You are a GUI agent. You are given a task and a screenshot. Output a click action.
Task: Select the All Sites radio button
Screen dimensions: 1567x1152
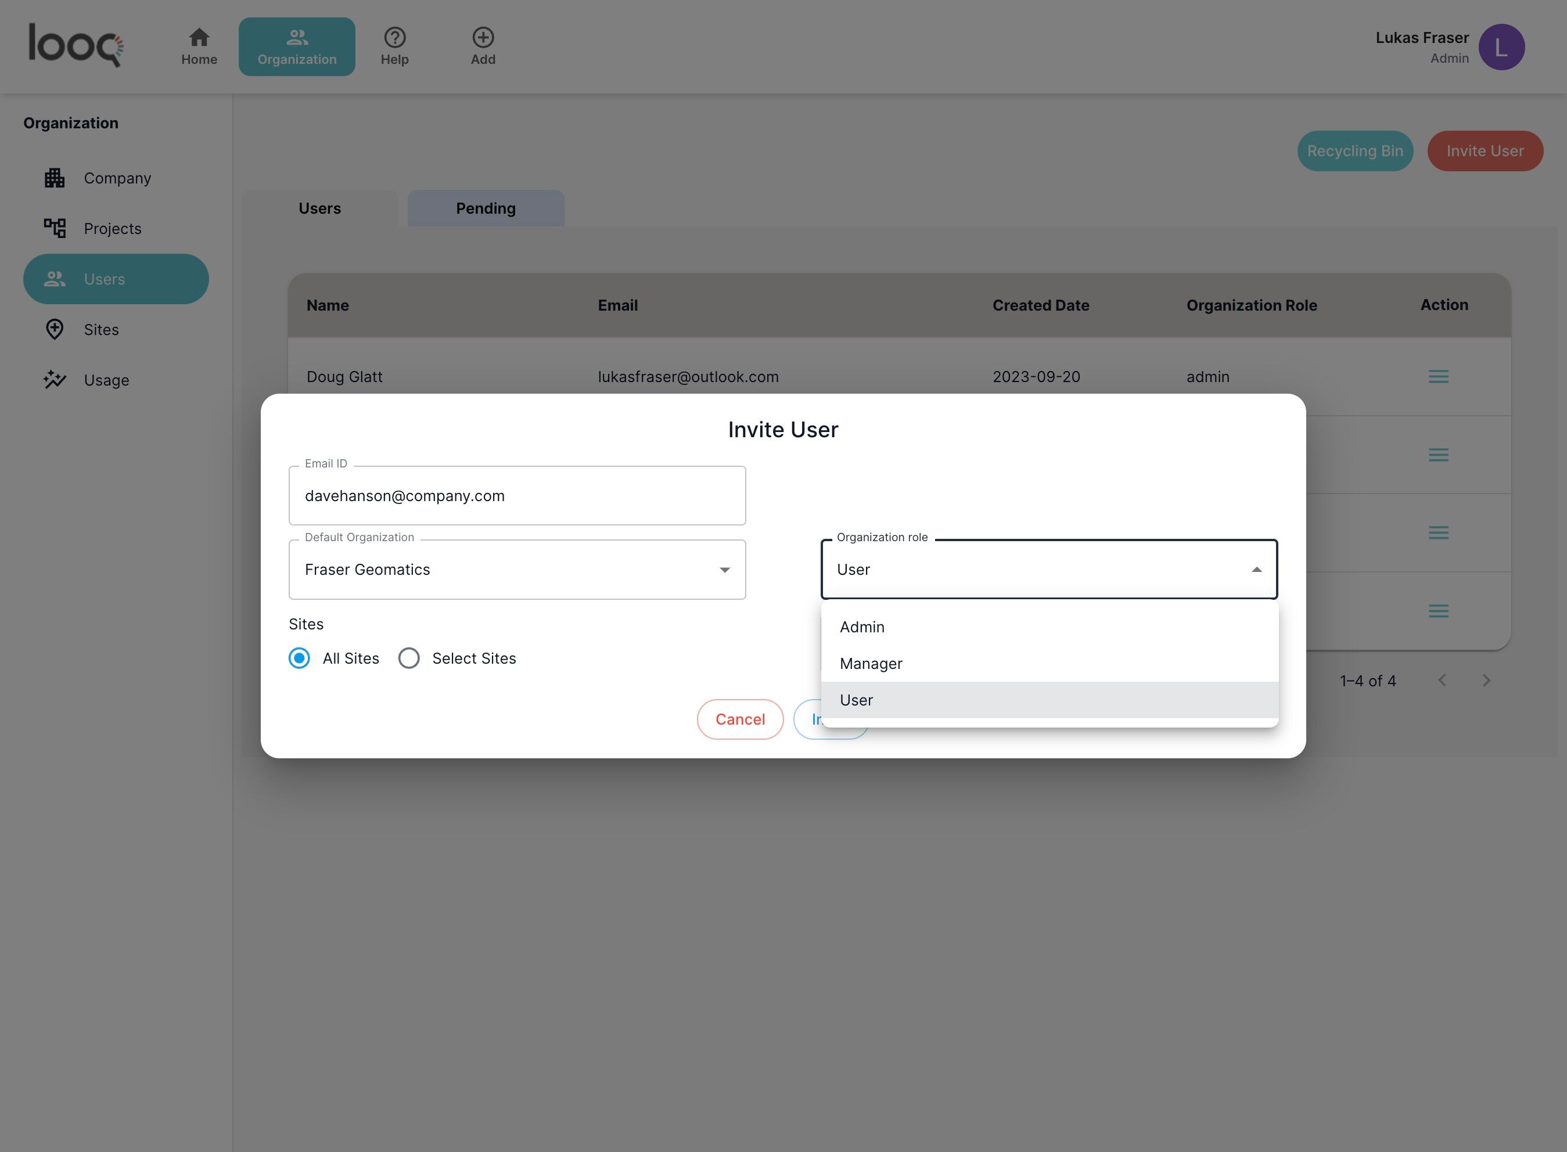tap(299, 658)
